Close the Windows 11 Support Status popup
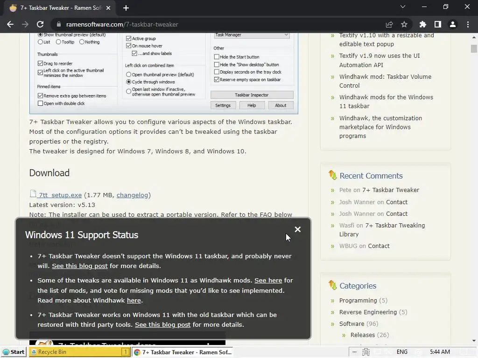Screen dimensions: 478x358 pyautogui.click(x=297, y=229)
